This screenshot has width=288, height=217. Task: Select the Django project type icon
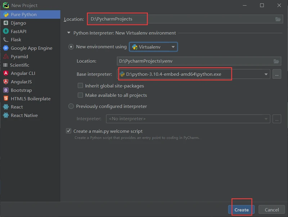[6, 23]
